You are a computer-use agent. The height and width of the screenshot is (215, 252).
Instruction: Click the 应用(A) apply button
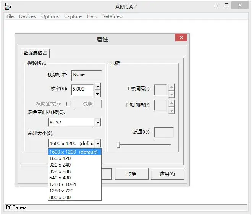(x=168, y=174)
